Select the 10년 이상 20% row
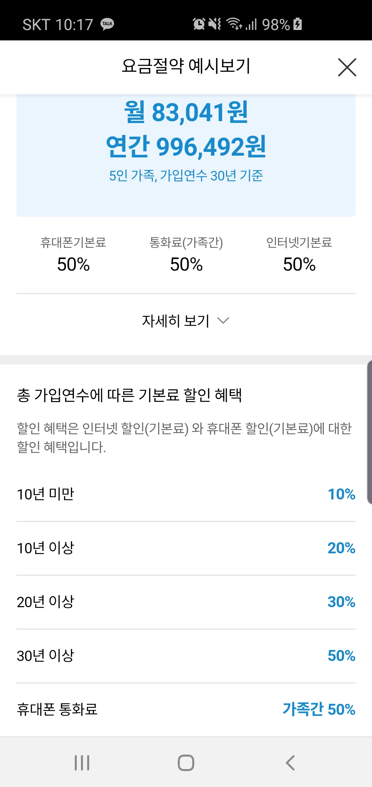 186,548
